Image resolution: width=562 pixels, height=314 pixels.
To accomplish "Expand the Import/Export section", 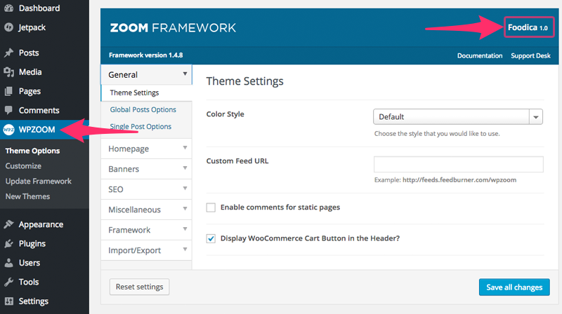I will point(146,250).
